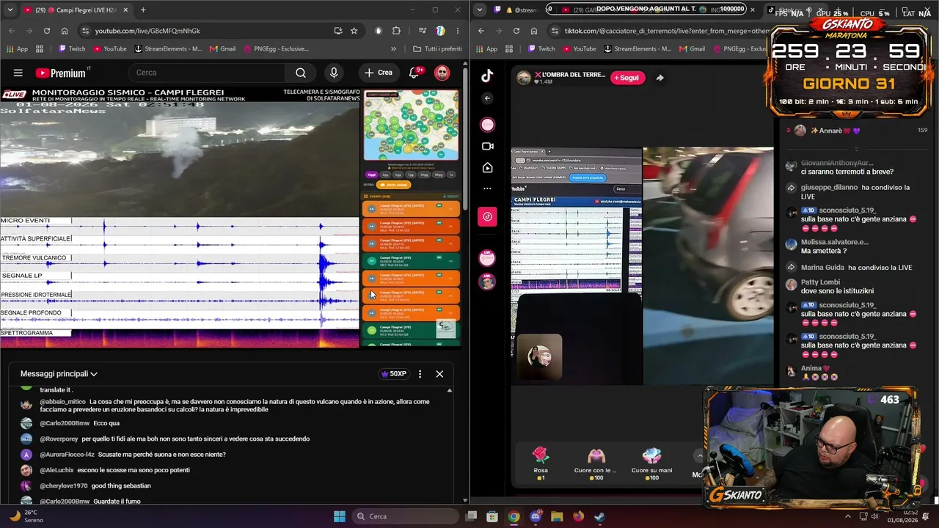Open Tutti i preferiti bookmarks folder
939x528 pixels.
437,49
